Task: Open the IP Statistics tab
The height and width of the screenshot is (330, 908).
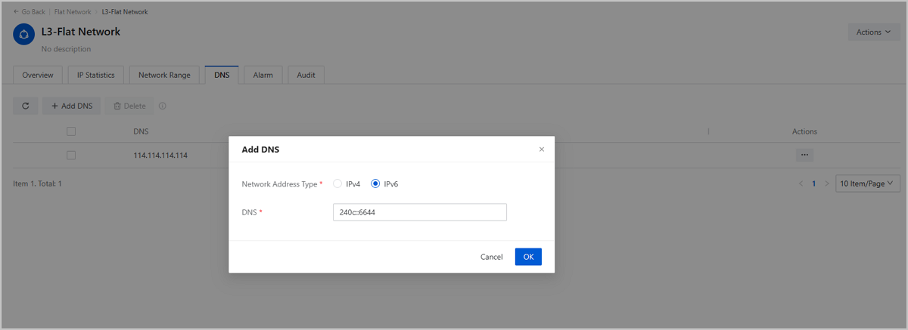Action: click(95, 76)
